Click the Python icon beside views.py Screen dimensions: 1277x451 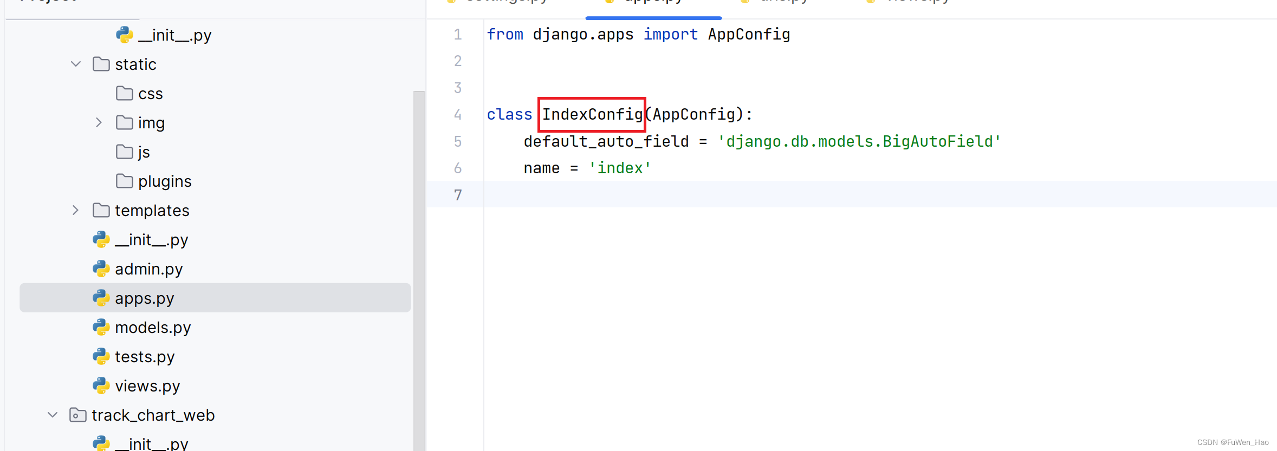point(101,385)
